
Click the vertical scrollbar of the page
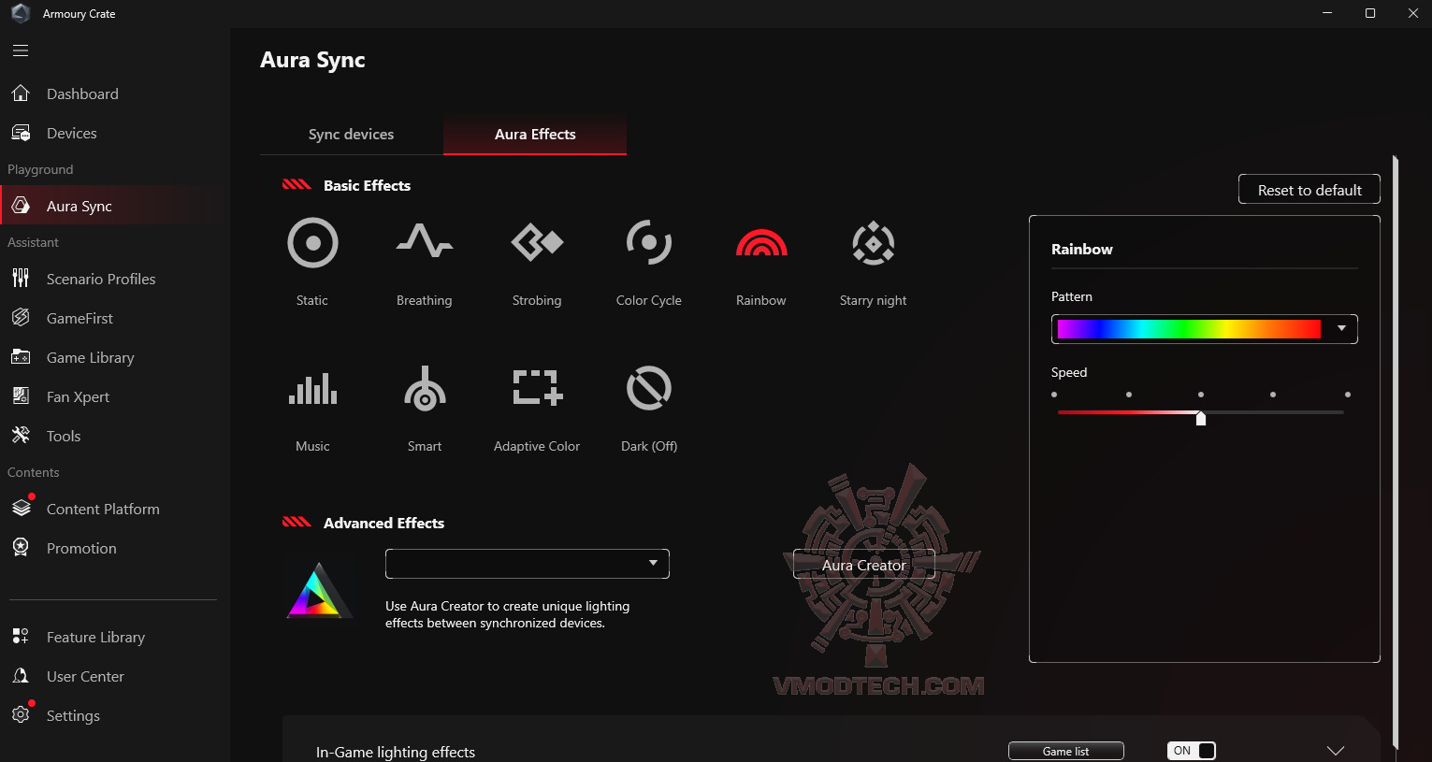(1396, 453)
